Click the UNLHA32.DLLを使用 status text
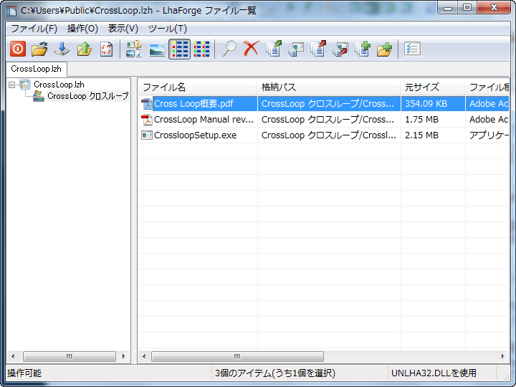 tap(434, 373)
